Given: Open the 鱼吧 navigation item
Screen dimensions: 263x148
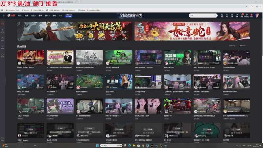Looking at the screenshot, I should click(54, 15).
